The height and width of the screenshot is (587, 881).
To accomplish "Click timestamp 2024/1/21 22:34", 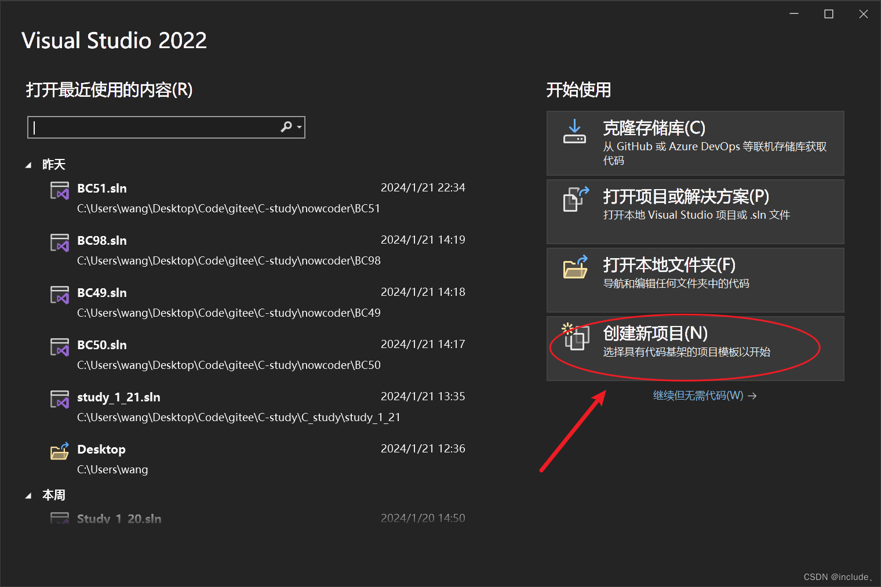I will click(x=423, y=187).
